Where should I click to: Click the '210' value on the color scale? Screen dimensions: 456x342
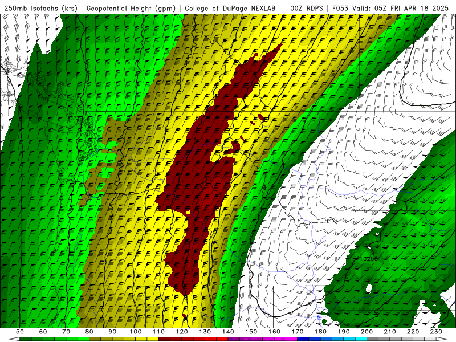[390, 332]
